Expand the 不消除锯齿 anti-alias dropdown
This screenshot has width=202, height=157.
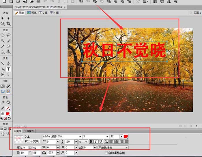click(x=126, y=147)
